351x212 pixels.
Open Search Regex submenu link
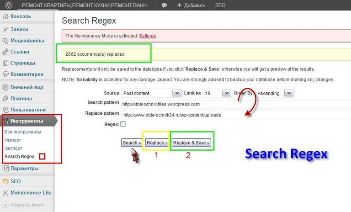[20, 156]
